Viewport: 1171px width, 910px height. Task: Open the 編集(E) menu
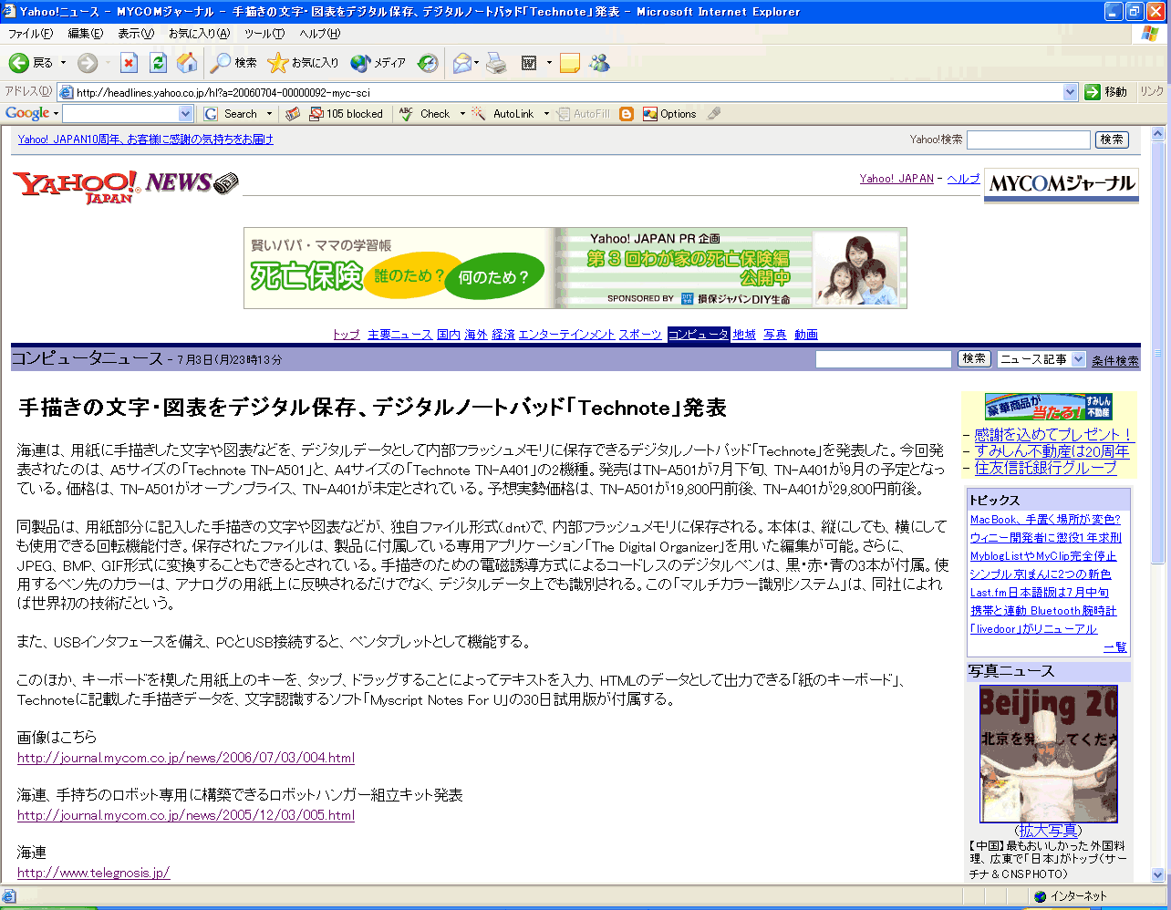coord(86,34)
